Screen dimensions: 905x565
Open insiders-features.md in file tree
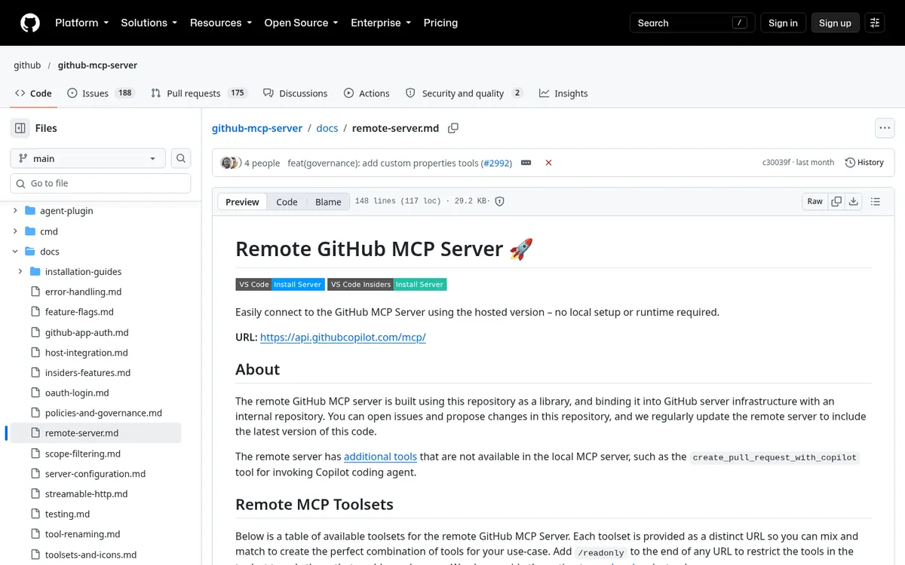(x=87, y=373)
